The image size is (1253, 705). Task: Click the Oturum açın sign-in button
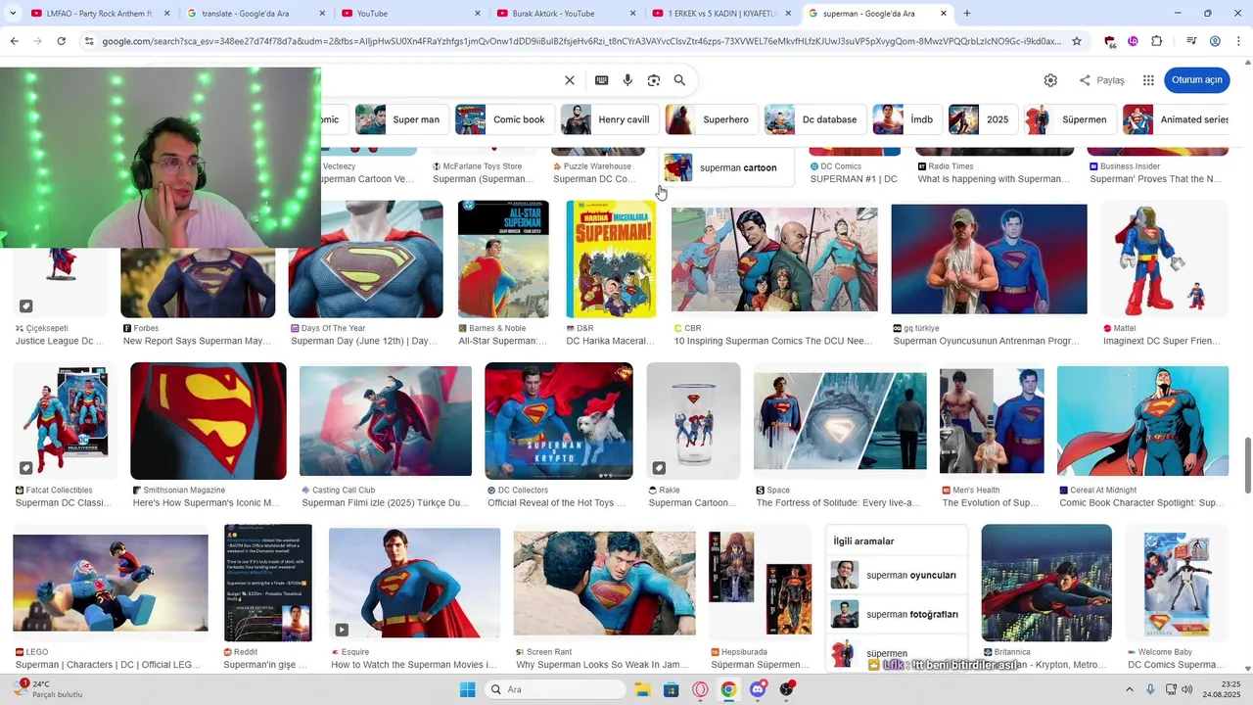coord(1196,80)
